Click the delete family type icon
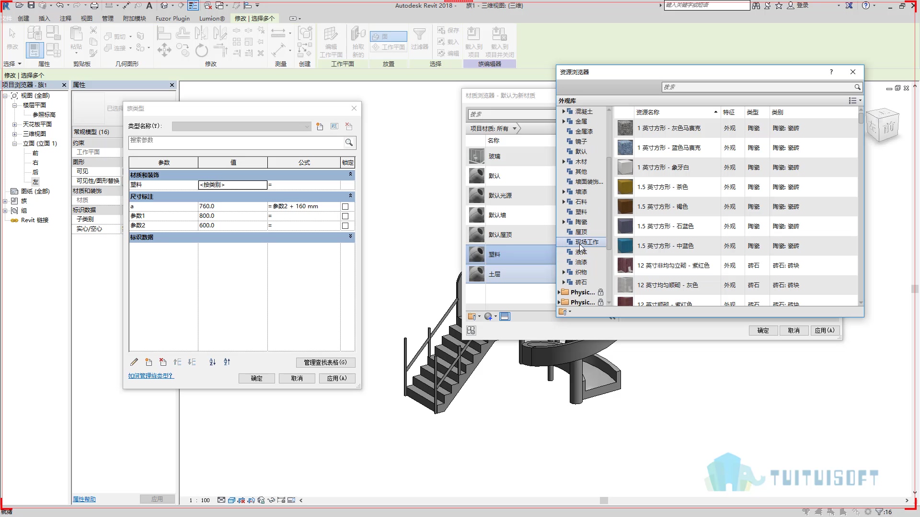The width and height of the screenshot is (920, 517). [349, 126]
